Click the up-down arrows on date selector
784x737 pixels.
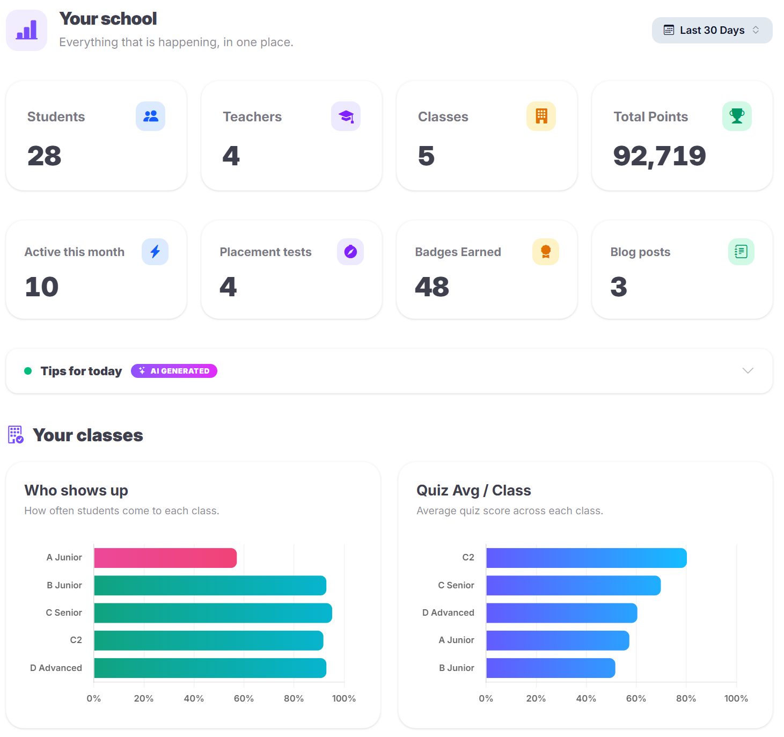point(756,30)
